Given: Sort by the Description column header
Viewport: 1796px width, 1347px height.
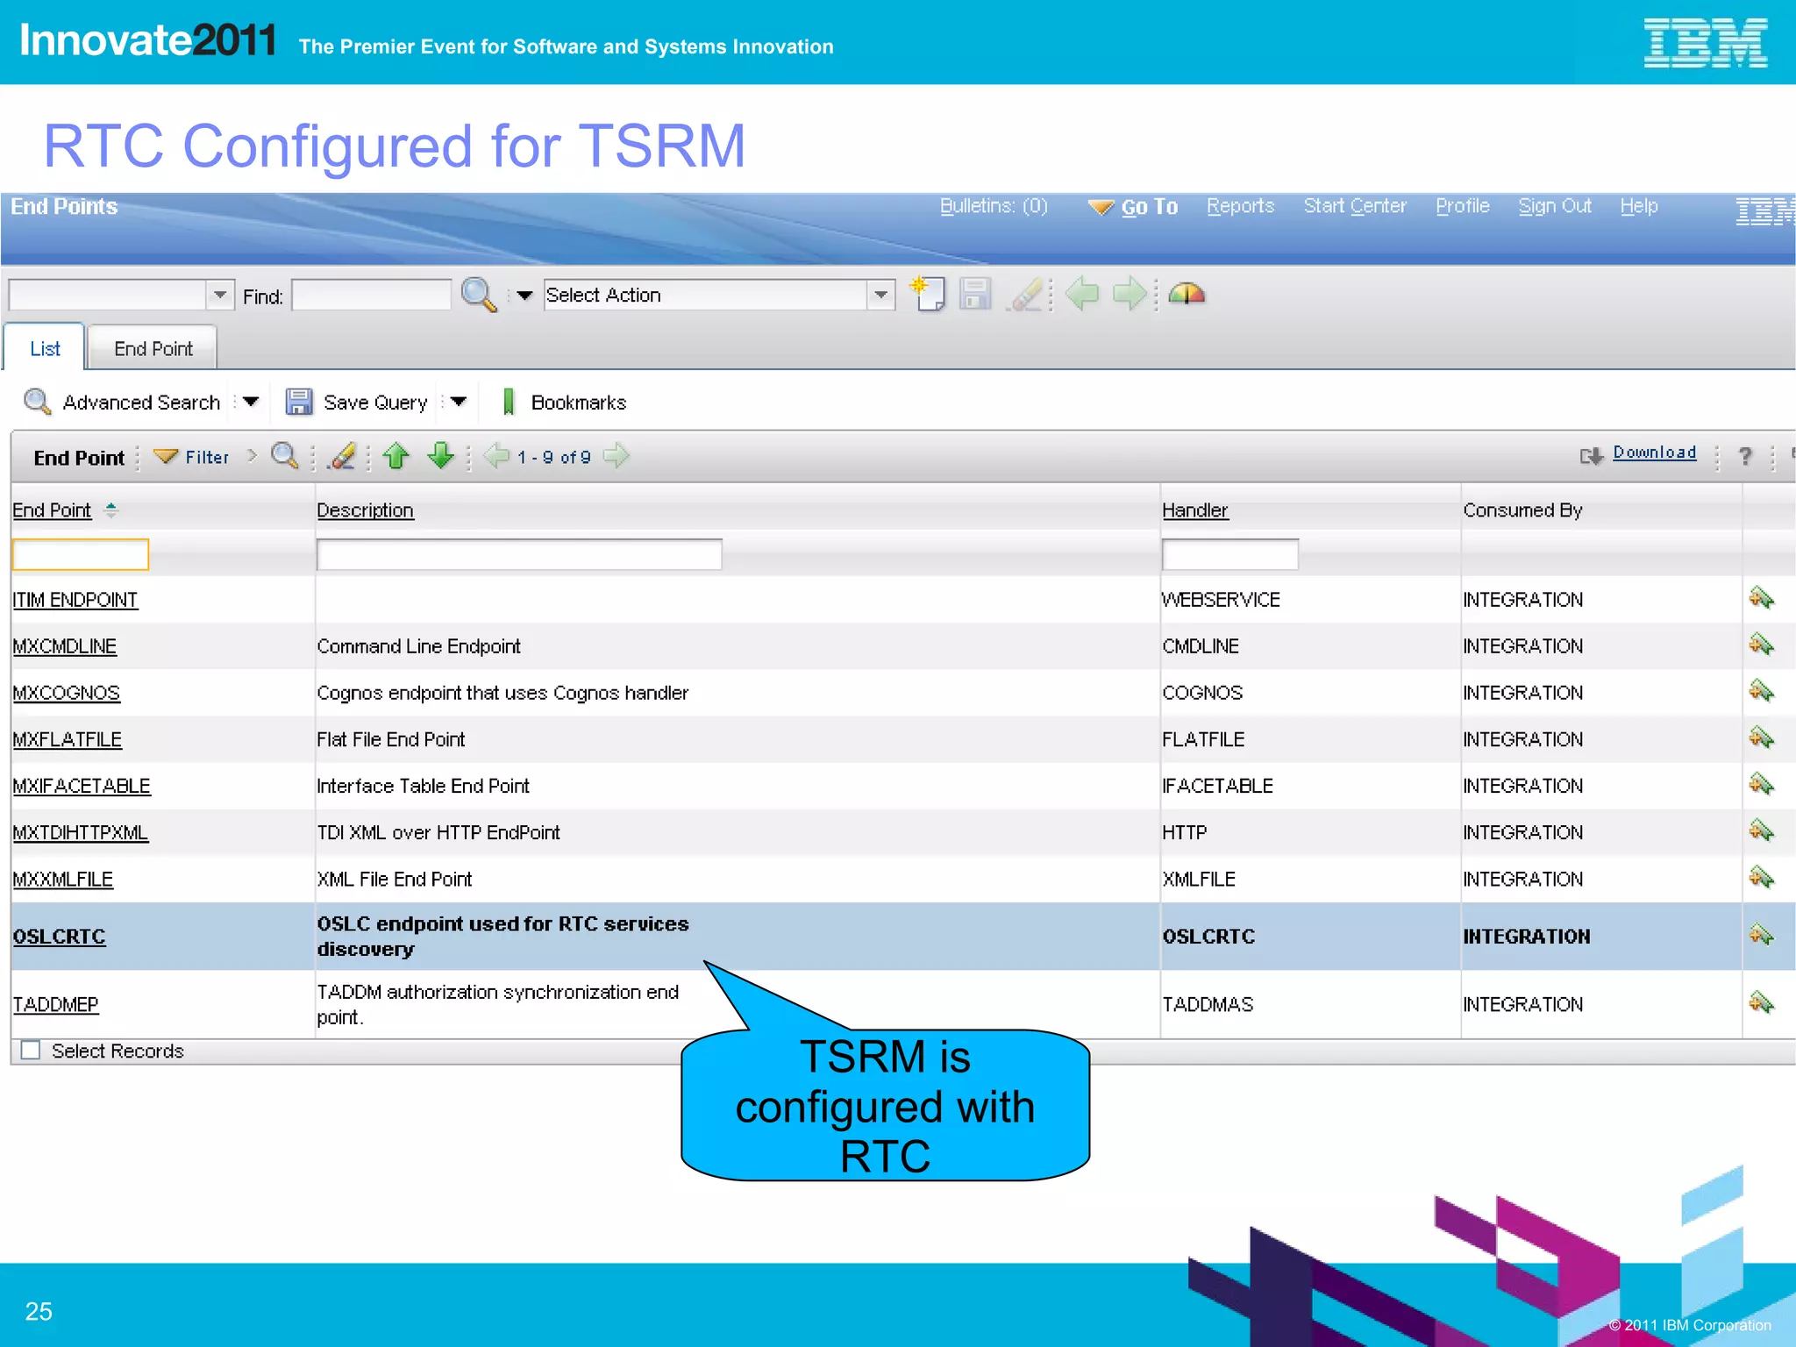Looking at the screenshot, I should tap(365, 510).
